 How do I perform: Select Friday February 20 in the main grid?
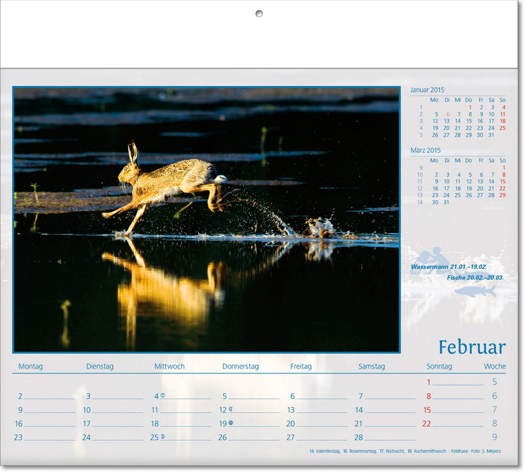(x=290, y=424)
